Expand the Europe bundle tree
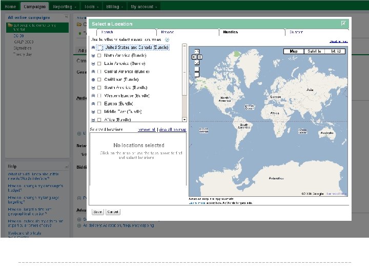The height and width of the screenshot is (276, 369). pyautogui.click(x=93, y=104)
